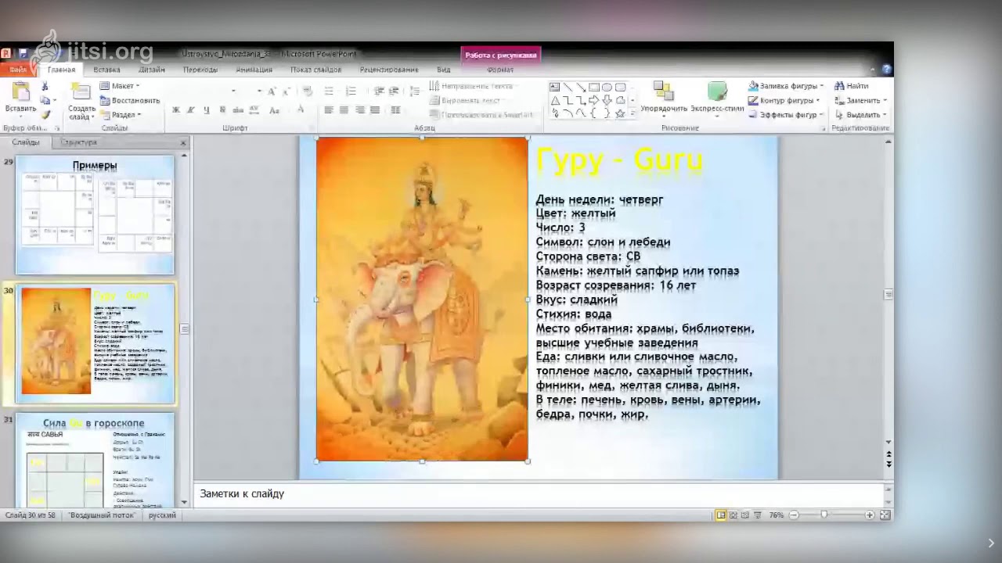Switch to the Переходы ribbon tab
Image resolution: width=1002 pixels, height=563 pixels.
(x=200, y=70)
